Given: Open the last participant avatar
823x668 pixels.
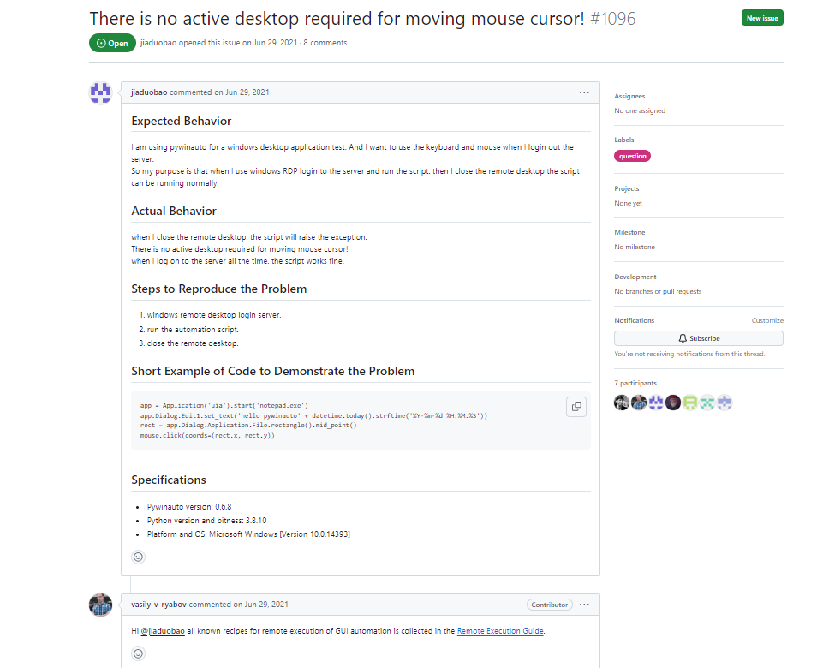Looking at the screenshot, I should click(725, 403).
